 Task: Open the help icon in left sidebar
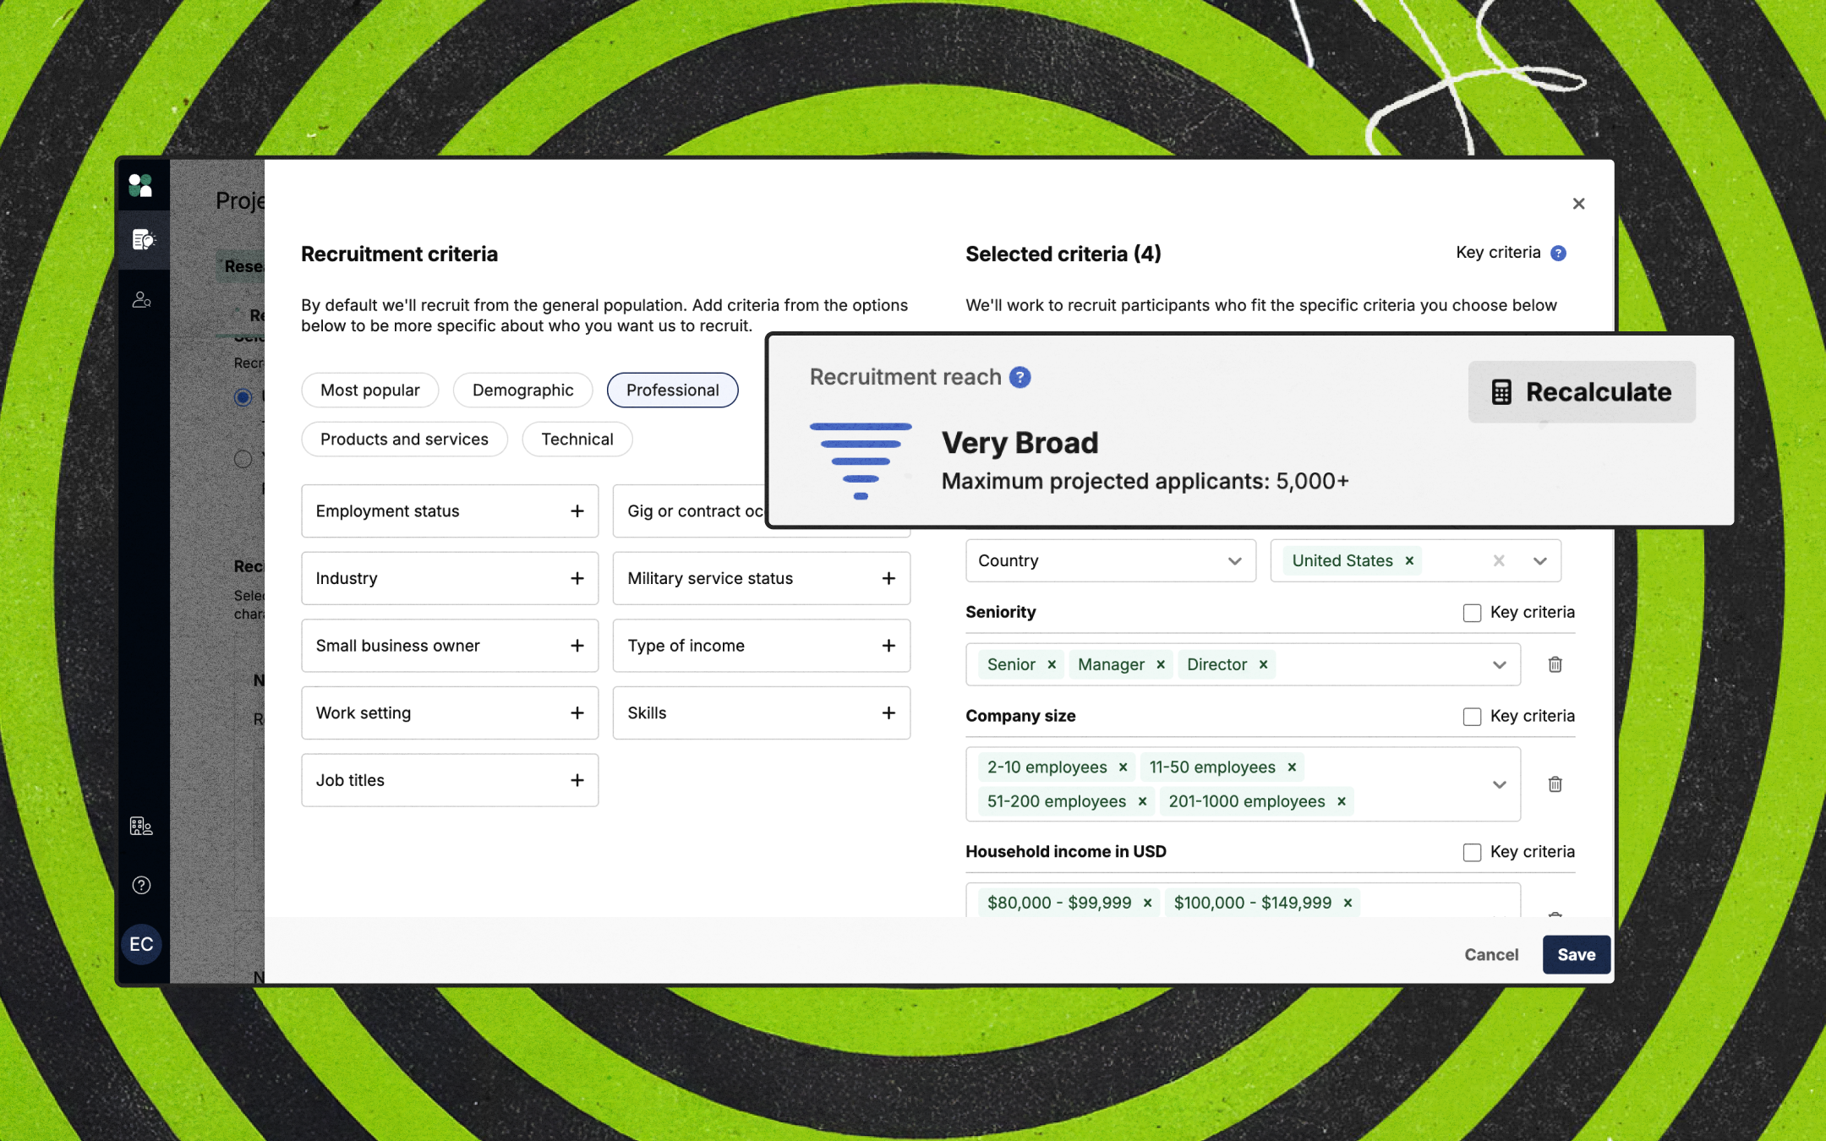point(141,885)
